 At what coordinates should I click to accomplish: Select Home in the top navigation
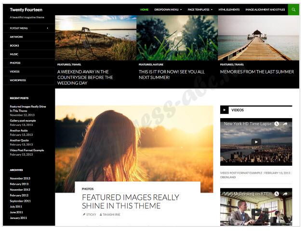tap(145, 10)
